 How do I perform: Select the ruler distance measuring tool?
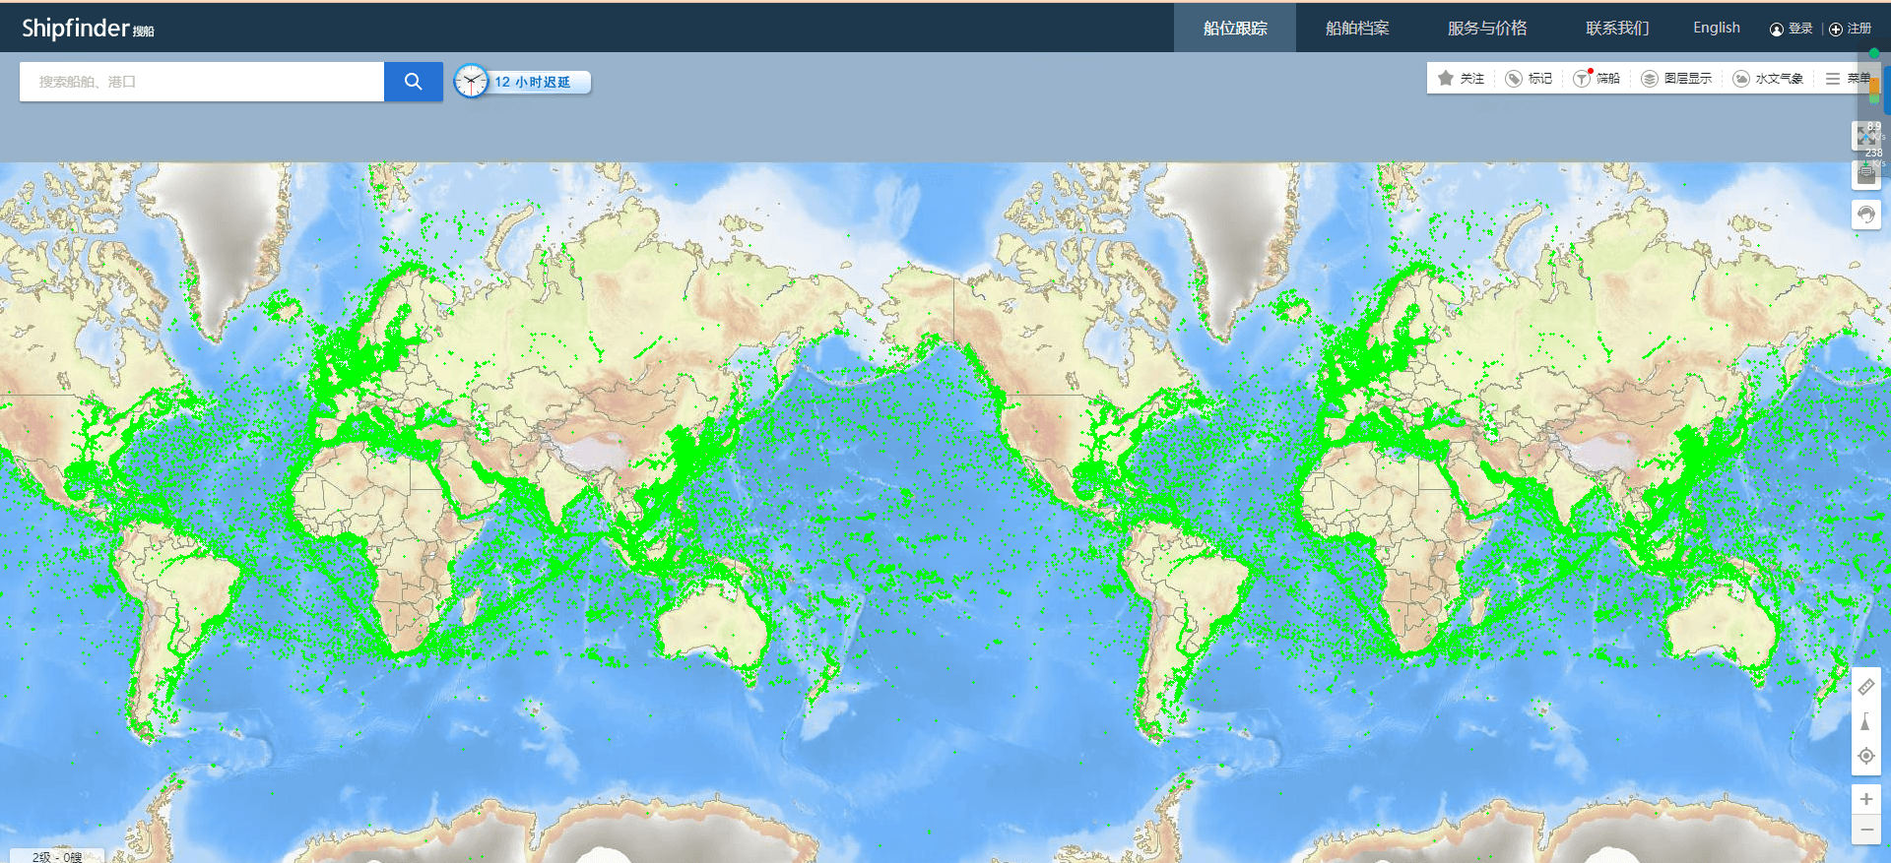[1865, 687]
